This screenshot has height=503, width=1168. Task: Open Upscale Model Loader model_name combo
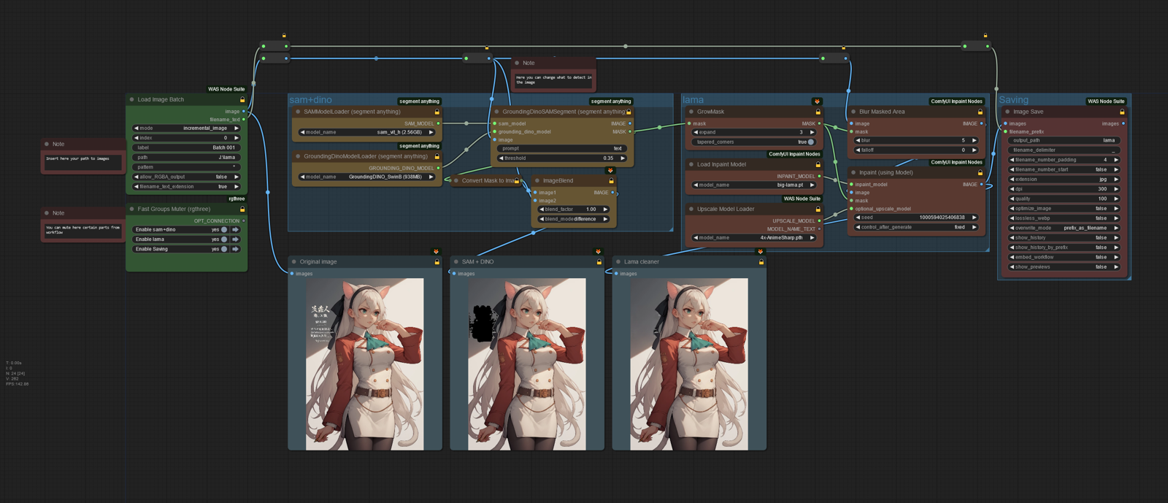pos(753,238)
